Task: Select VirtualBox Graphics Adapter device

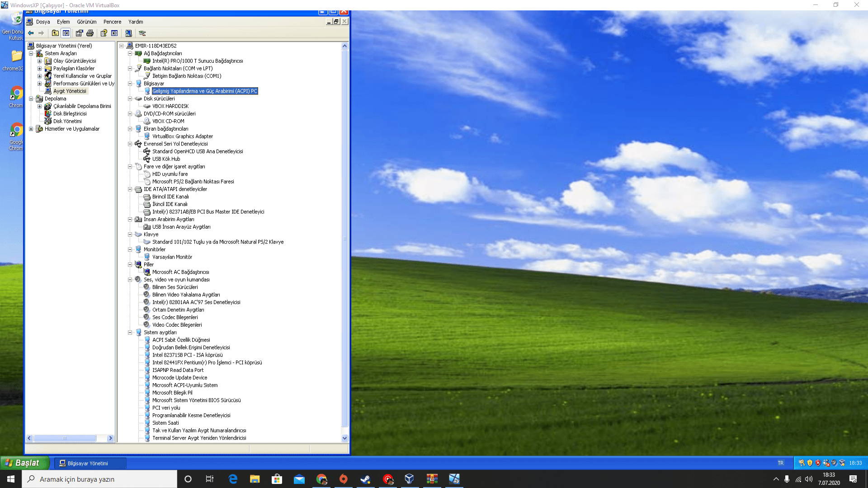Action: [x=182, y=136]
